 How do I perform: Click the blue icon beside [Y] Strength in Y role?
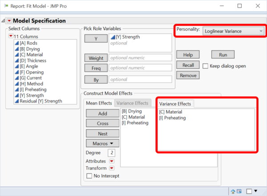pos(112,37)
